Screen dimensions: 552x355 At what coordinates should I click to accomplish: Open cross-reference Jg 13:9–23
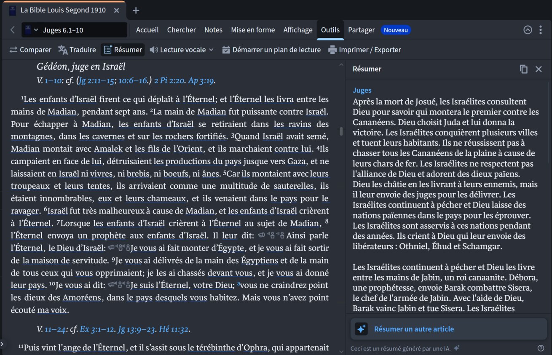tap(137, 329)
